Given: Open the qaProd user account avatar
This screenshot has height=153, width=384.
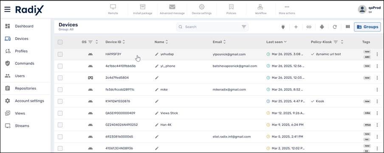Looking at the screenshot, I should (362, 9).
